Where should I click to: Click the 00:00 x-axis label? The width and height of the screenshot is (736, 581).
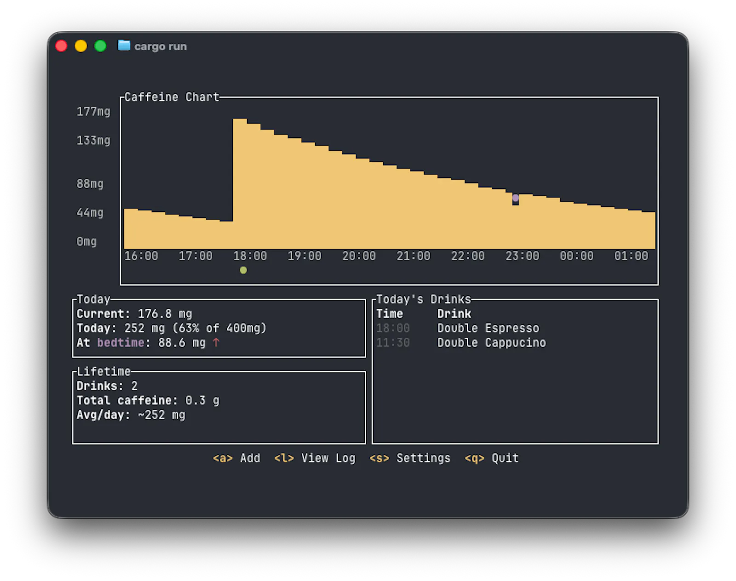click(577, 256)
